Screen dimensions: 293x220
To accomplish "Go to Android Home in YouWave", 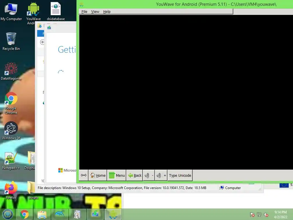I will [98, 175].
